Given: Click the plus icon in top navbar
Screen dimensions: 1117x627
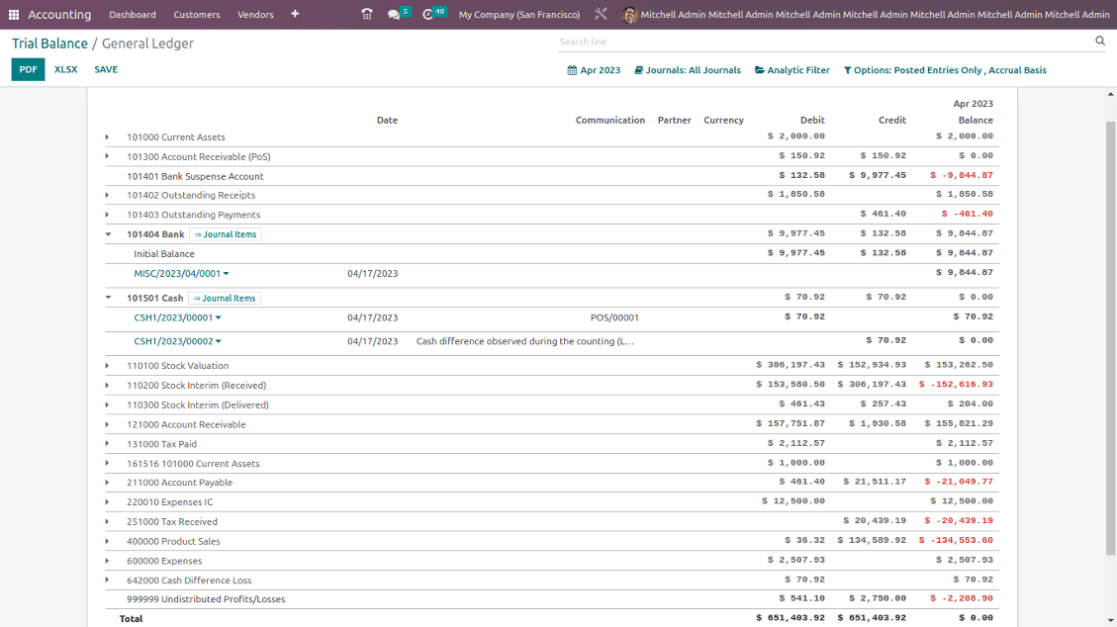Looking at the screenshot, I should (x=295, y=14).
